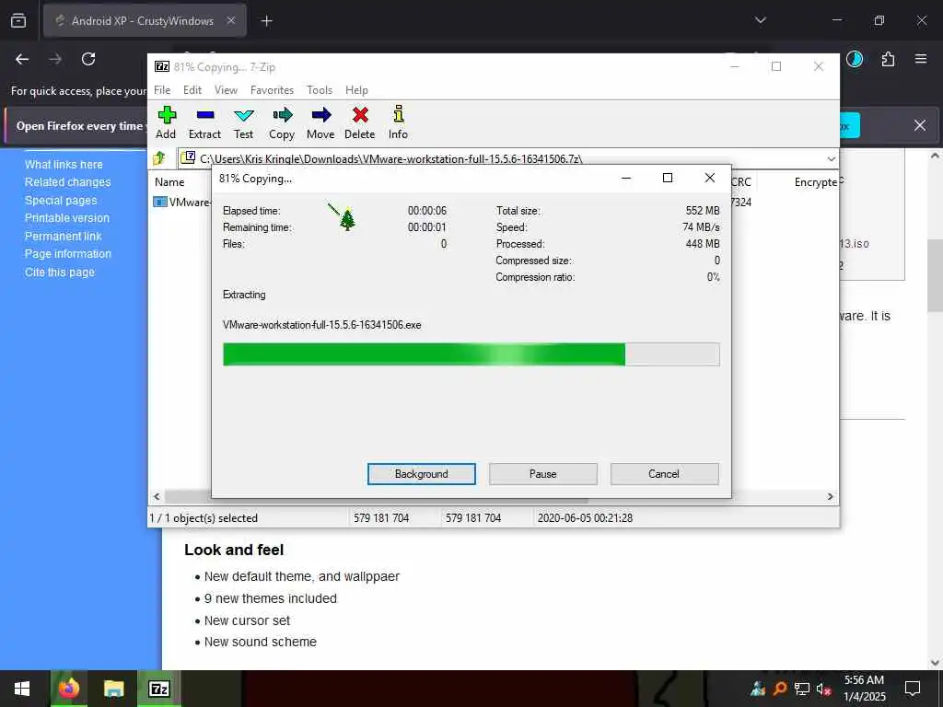Open the notification center icon
The image size is (943, 707).
tap(913, 689)
